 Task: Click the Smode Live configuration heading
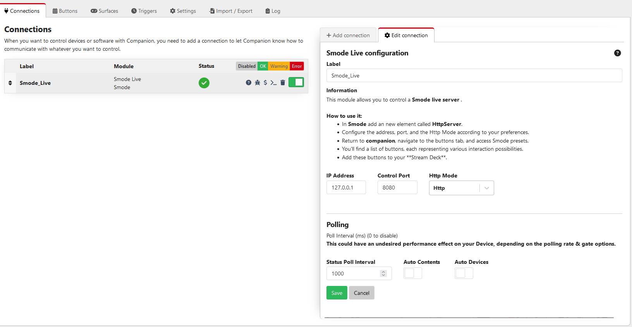(x=368, y=53)
